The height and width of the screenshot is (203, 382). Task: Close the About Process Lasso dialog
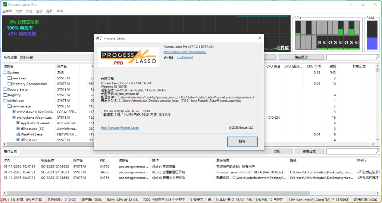(x=260, y=38)
